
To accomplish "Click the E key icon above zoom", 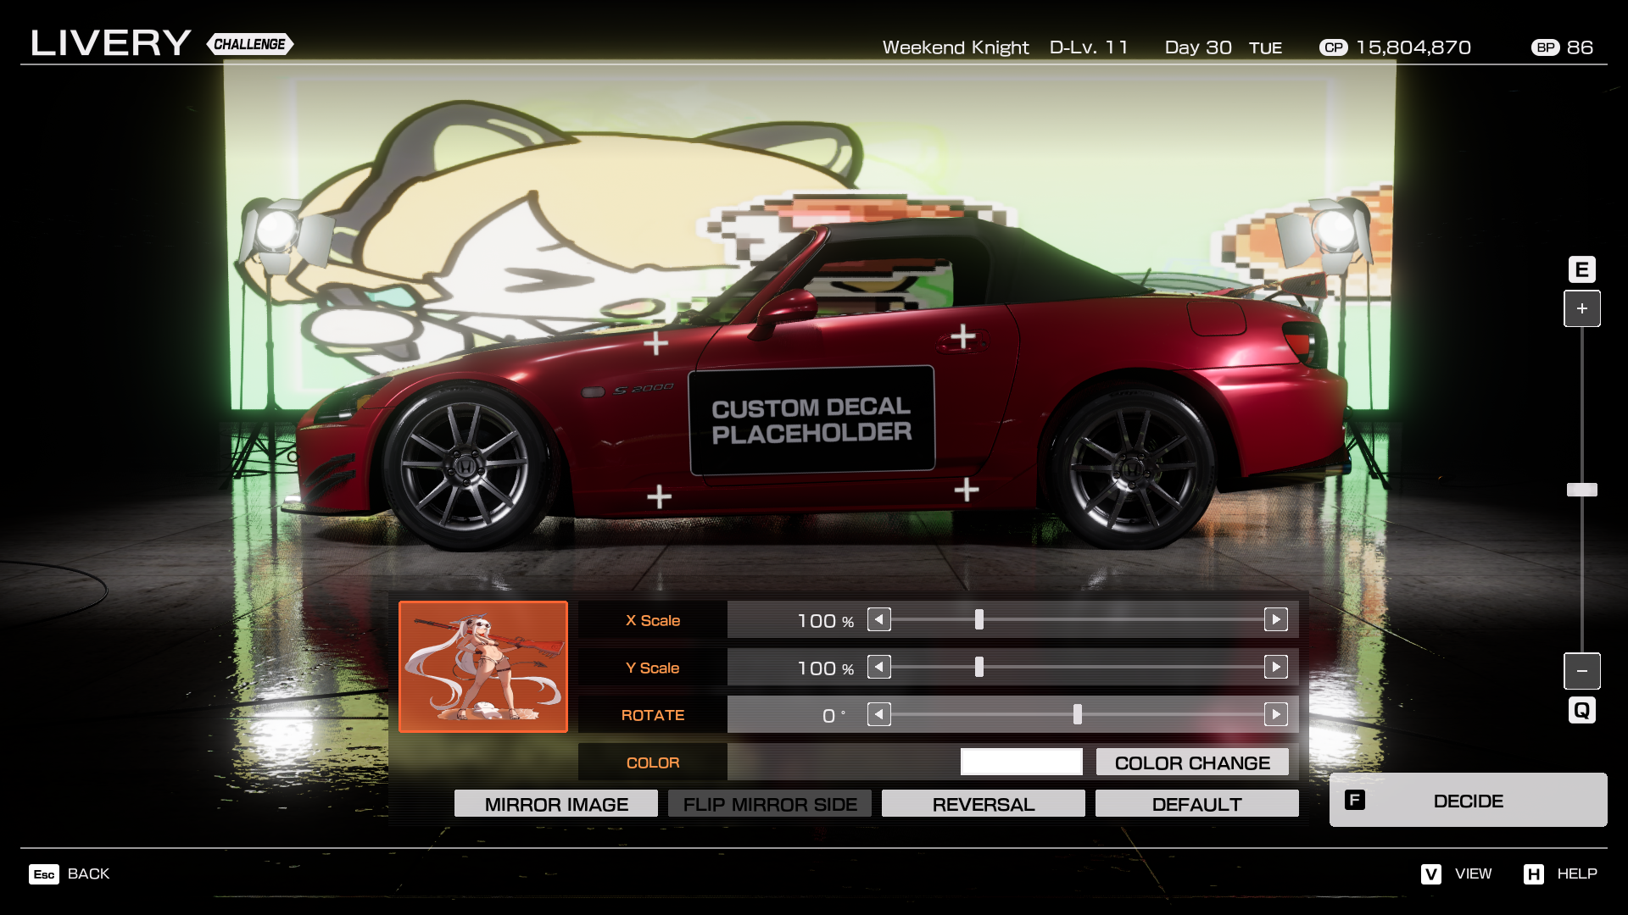I will click(1581, 269).
